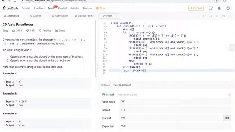This screenshot has width=235, height=132.
Task: Open the playground play icon
Action: point(210,8)
